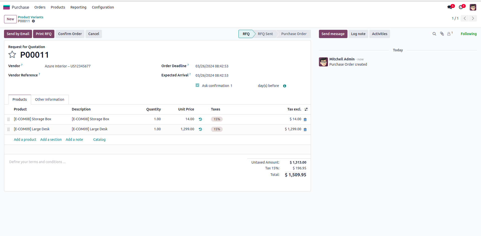
Task: Select the Purchase Order status stage
Action: 294,34
